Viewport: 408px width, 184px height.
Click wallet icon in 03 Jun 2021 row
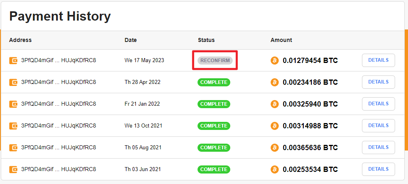[x=13, y=169]
